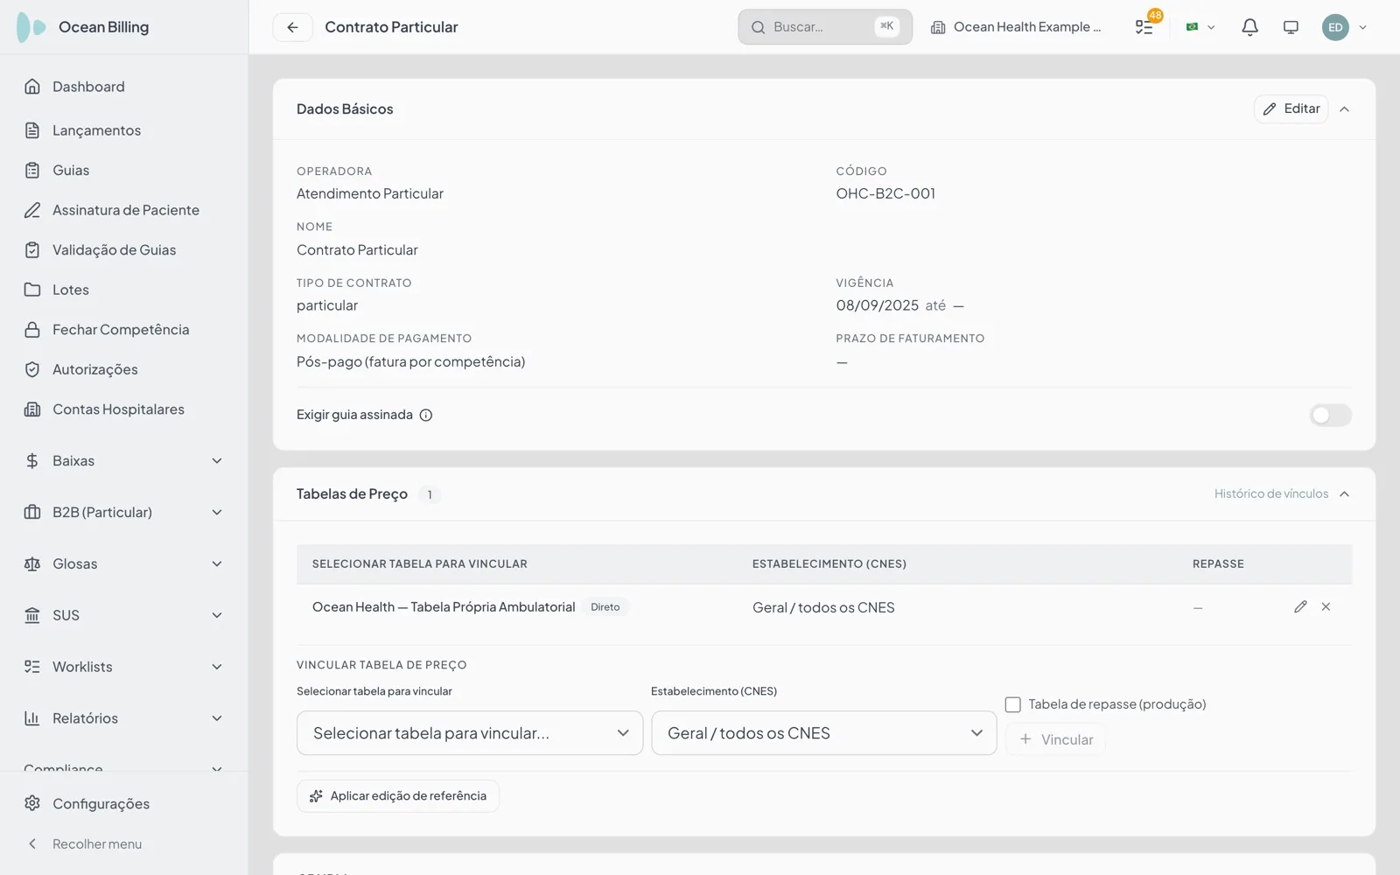Open the notifications bell
The image size is (1400, 875).
click(1249, 27)
